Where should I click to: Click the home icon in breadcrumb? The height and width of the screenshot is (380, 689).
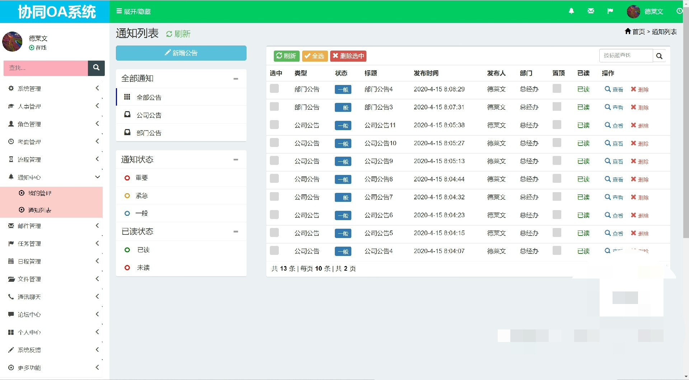(628, 32)
